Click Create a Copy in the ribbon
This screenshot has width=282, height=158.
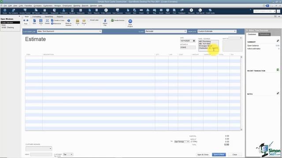pyautogui.click(x=58, y=21)
